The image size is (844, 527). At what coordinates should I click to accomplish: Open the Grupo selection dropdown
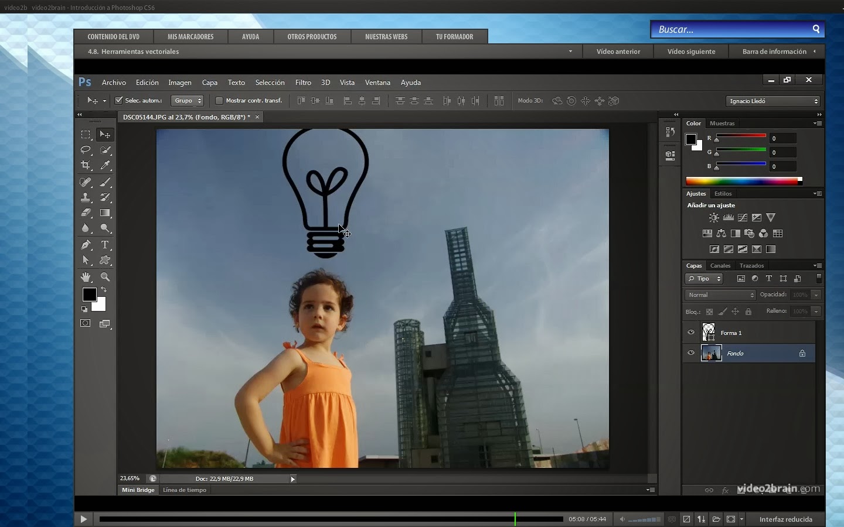[x=186, y=101]
